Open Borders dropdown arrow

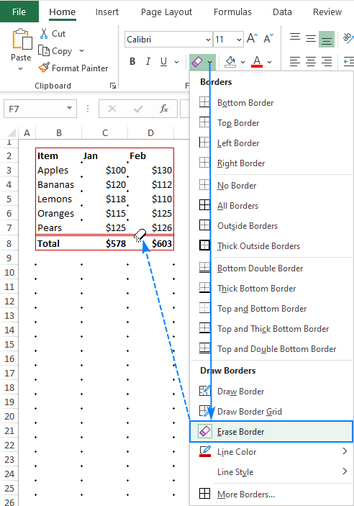pyautogui.click(x=210, y=62)
